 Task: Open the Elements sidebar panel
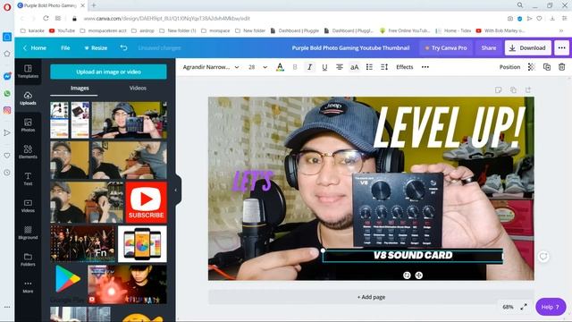coord(28,152)
